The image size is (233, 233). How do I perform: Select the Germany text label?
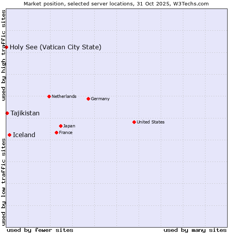[100, 99]
